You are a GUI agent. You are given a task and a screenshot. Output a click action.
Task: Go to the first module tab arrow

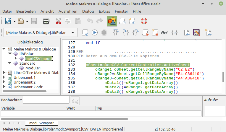tap(4, 123)
